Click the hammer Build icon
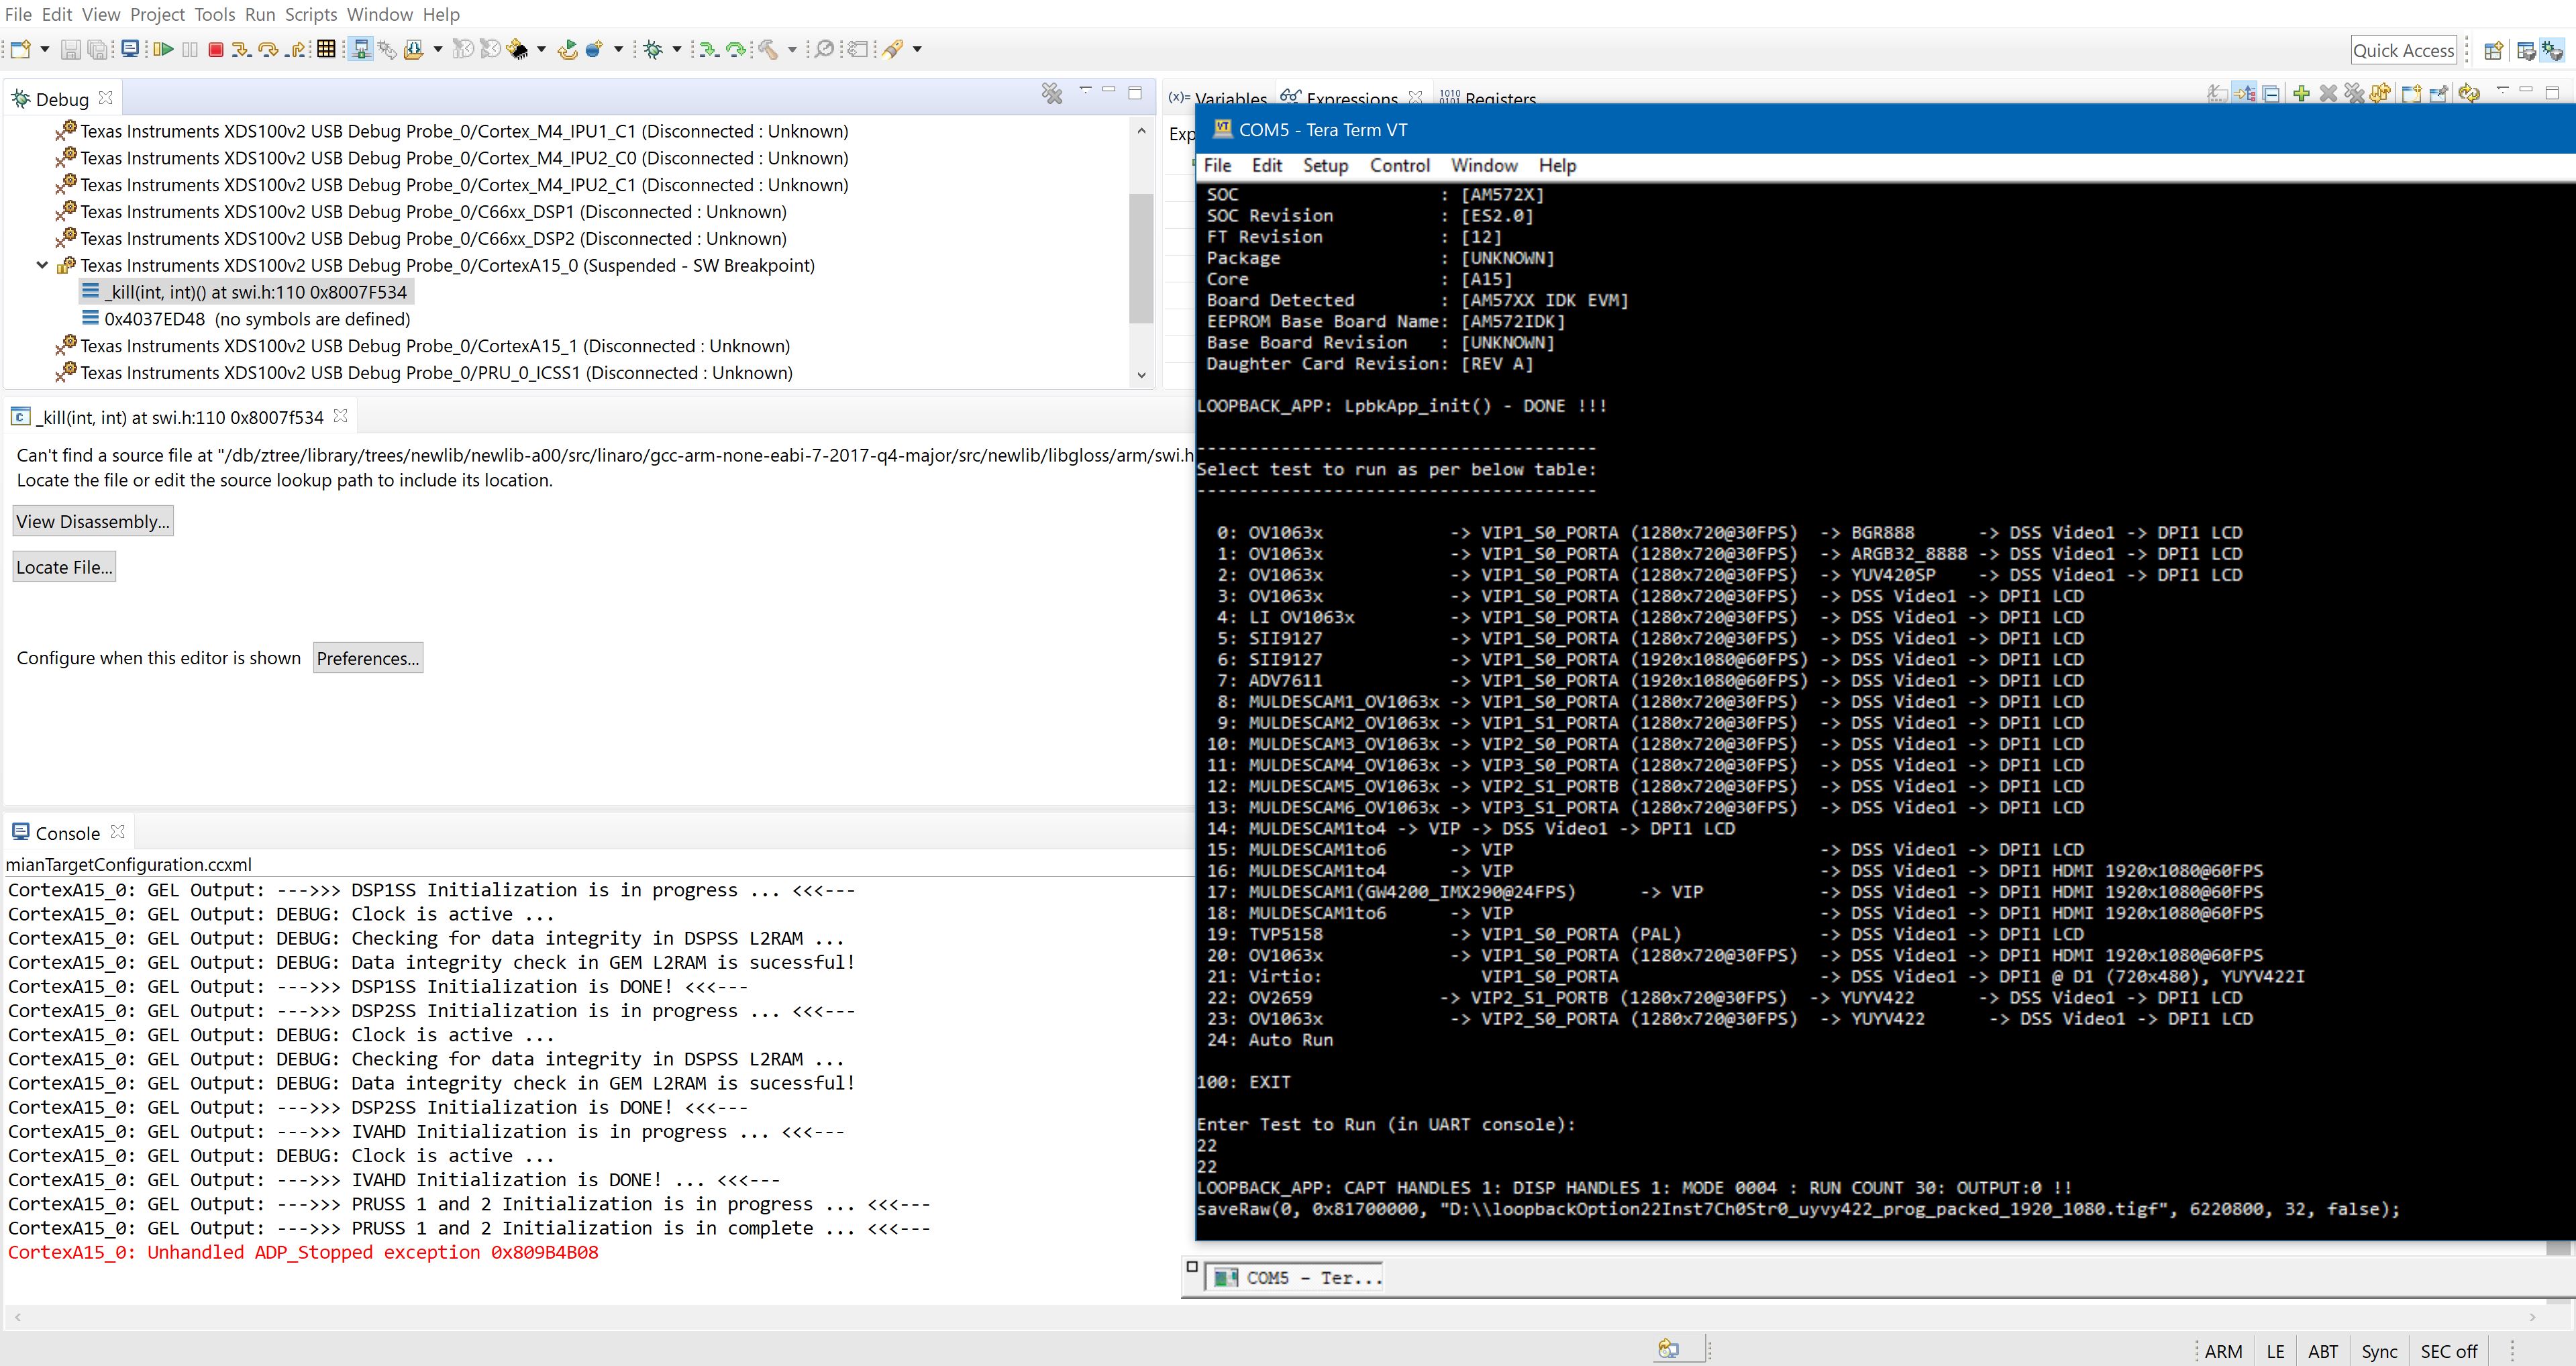Screen dimensions: 2576x1366 pyautogui.click(x=768, y=49)
